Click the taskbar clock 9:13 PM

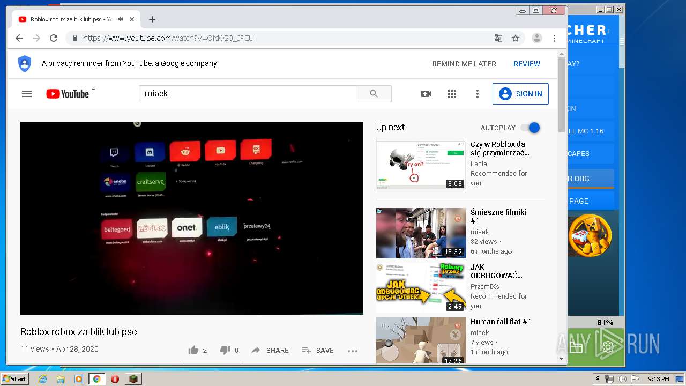[x=658, y=379]
